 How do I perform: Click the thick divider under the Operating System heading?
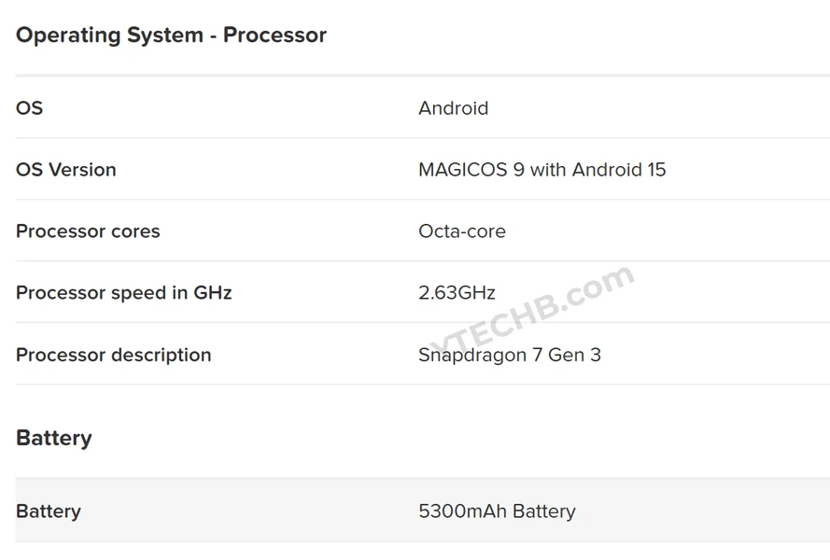coord(422,76)
